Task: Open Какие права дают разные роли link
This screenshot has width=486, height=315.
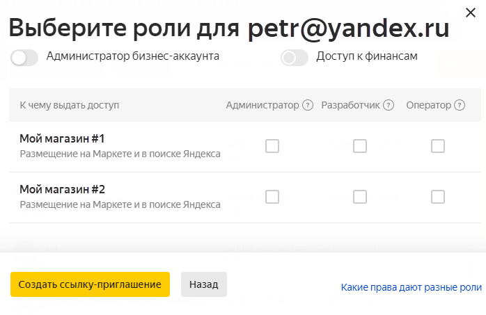Action: [411, 286]
